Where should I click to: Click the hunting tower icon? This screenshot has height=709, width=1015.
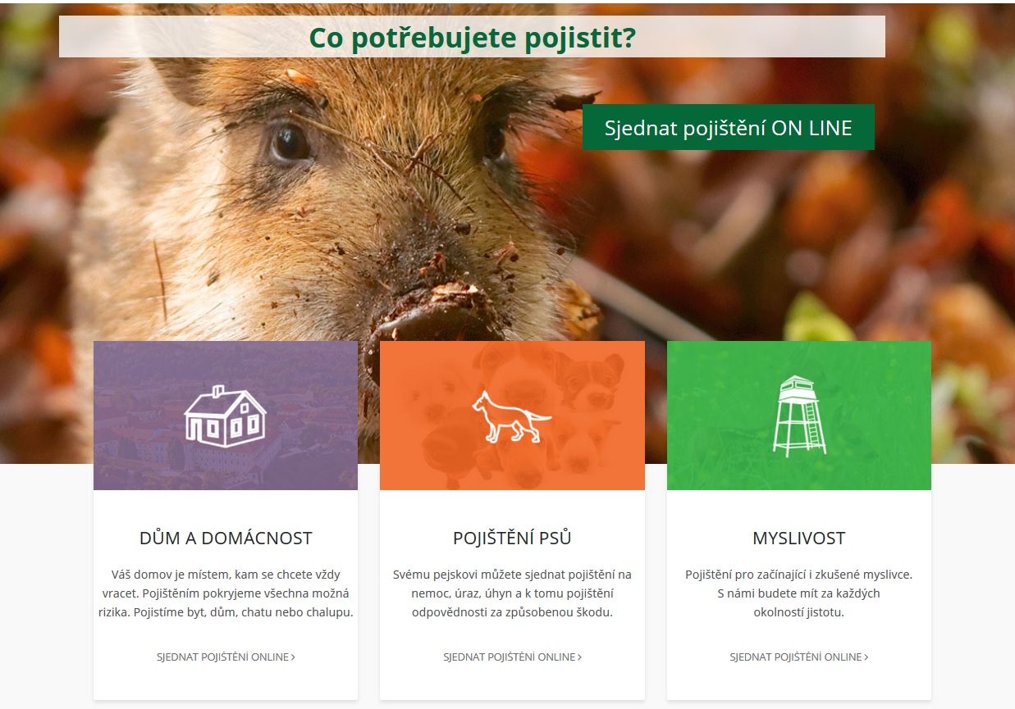(x=799, y=416)
